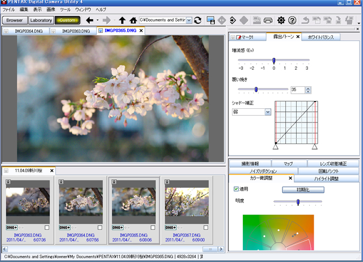Click the last gray diamond icon

pyautogui.click(x=244, y=20)
